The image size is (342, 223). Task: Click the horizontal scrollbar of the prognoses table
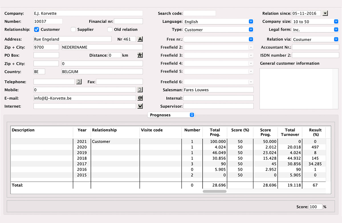[x=215, y=191]
